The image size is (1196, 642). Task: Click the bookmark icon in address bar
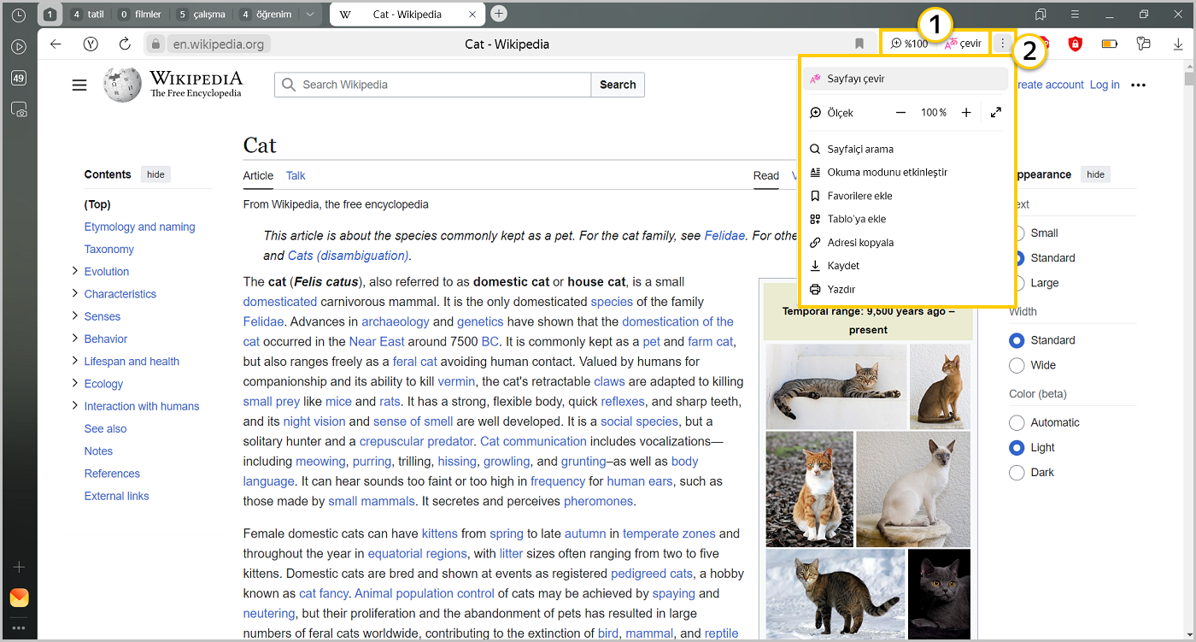pos(859,44)
